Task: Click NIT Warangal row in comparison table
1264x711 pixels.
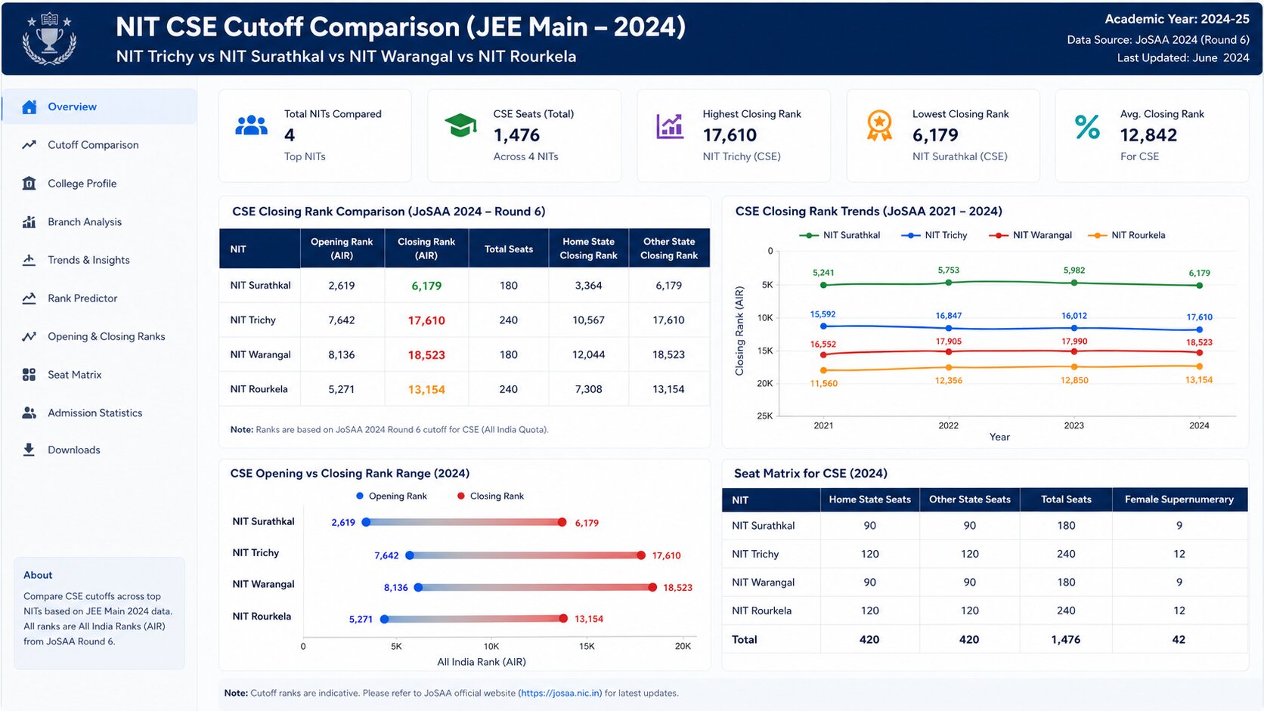Action: pos(464,355)
